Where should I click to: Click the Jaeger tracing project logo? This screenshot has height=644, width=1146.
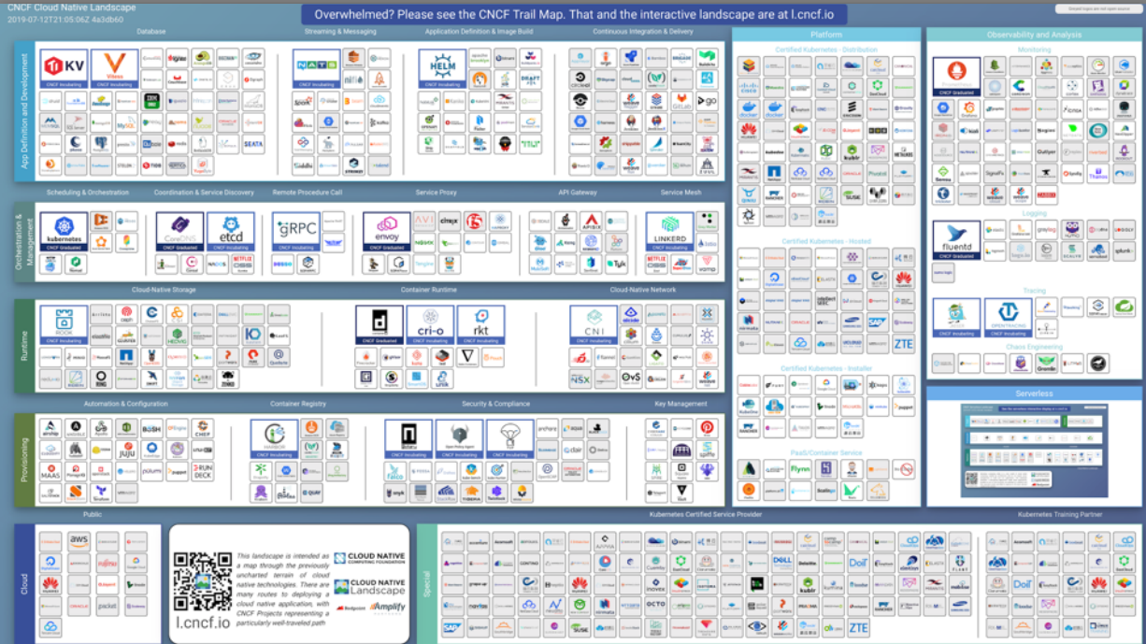tap(956, 318)
